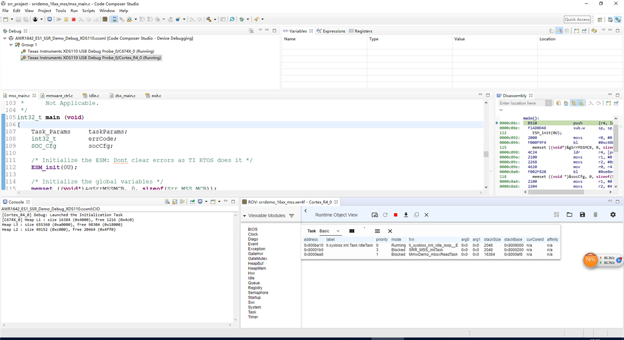Click the Build hammer icon in main toolbar
The image size is (624, 340).
pyautogui.click(x=209, y=19)
